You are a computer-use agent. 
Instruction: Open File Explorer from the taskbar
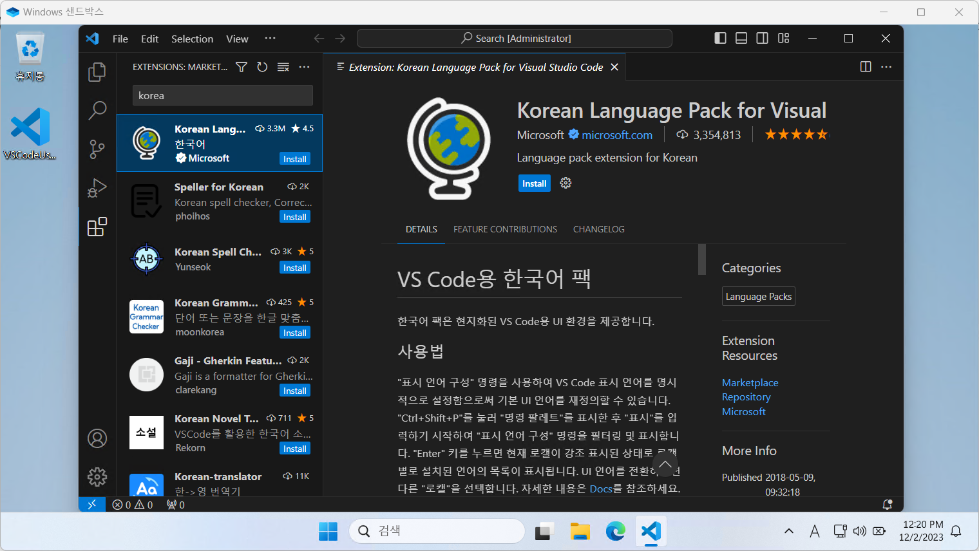(580, 531)
